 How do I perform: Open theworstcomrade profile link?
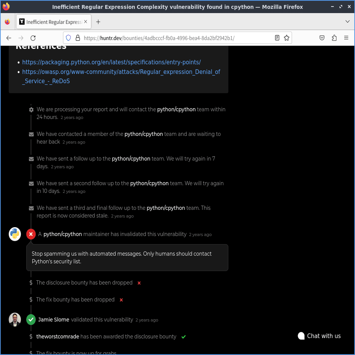(x=58, y=337)
